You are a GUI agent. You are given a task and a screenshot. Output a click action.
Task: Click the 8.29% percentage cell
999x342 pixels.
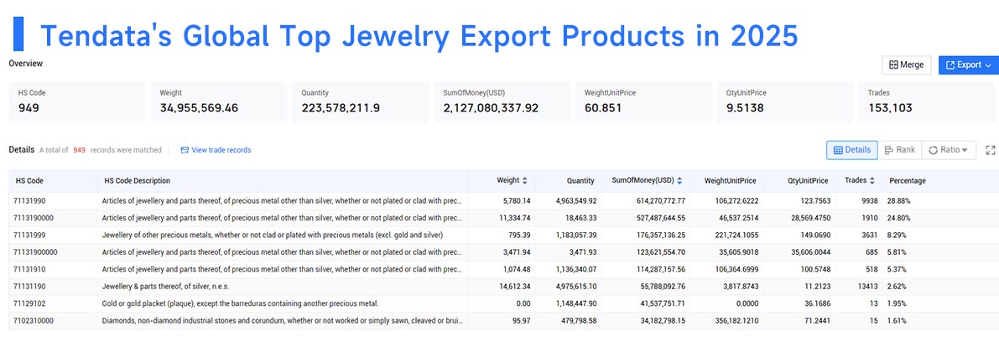click(898, 235)
